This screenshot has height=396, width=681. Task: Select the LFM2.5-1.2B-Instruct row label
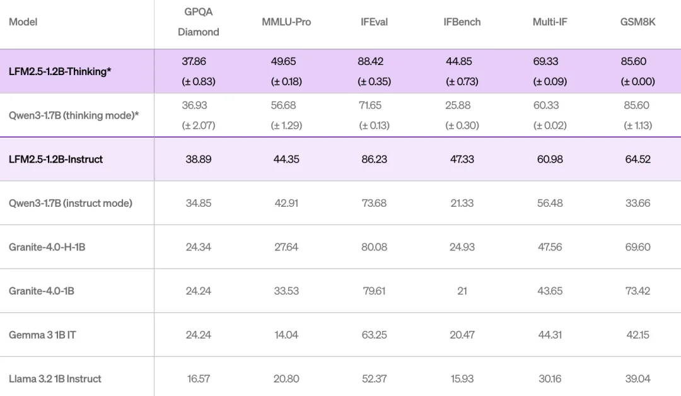(55, 160)
